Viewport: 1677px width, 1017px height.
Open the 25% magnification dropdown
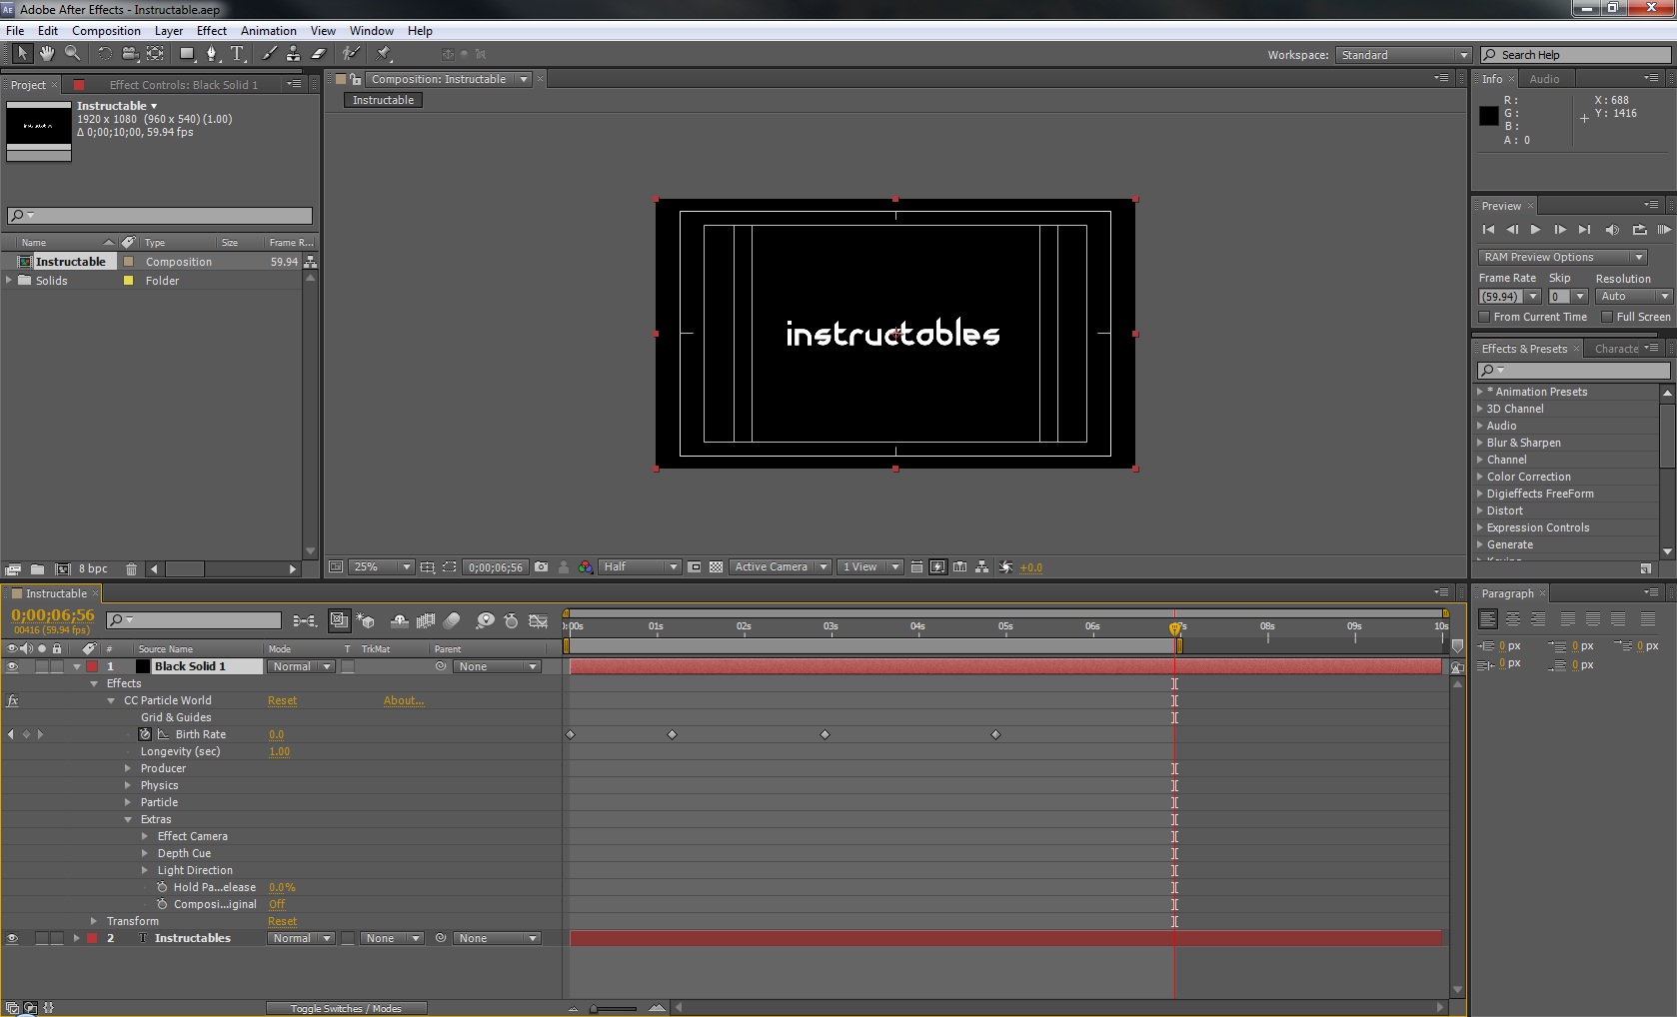(x=381, y=566)
